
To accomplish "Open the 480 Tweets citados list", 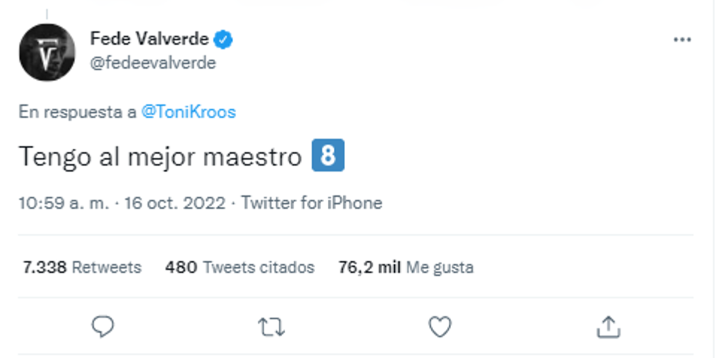I will 239,268.
